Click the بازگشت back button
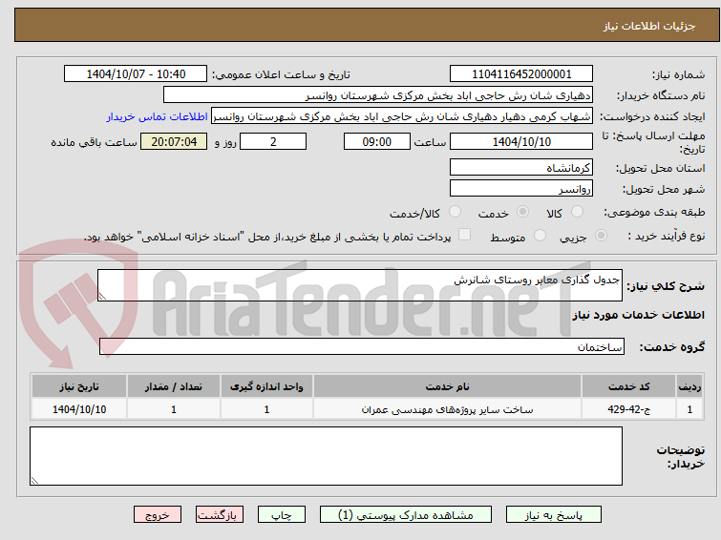The image size is (721, 540). 220,515
